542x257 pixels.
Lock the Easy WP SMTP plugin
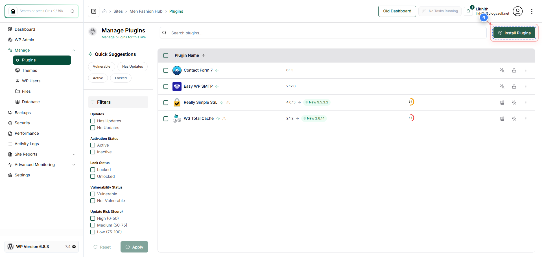pyautogui.click(x=514, y=87)
